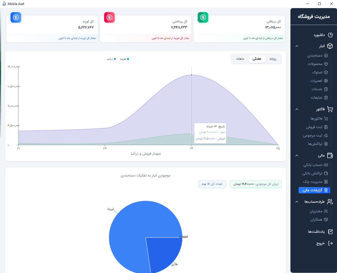Go to محصولات page
This screenshot has height=273, width=337.
click(x=314, y=64)
